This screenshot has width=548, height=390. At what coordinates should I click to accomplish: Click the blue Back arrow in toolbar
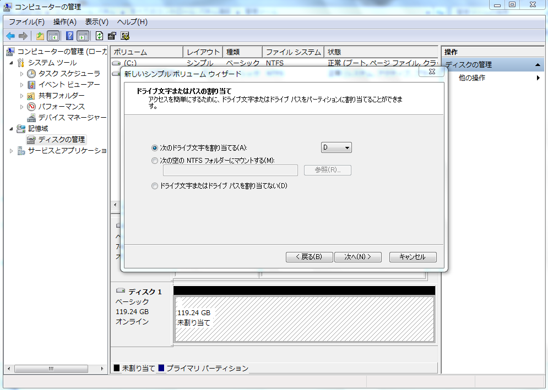[10, 36]
